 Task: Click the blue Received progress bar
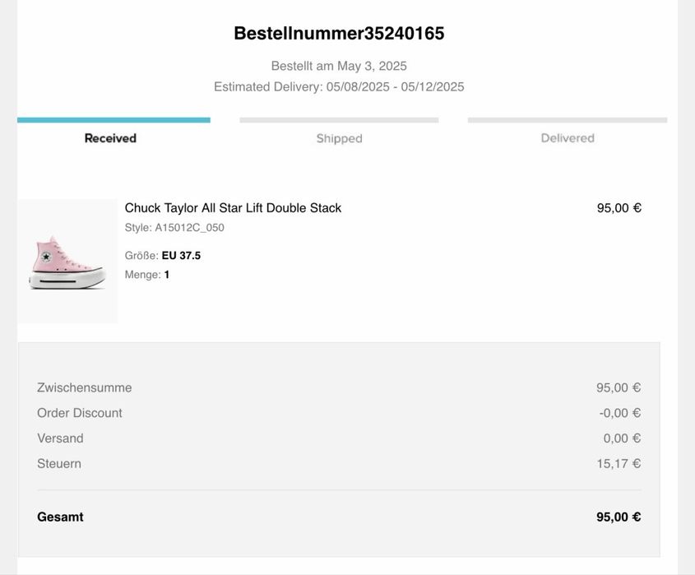pos(114,120)
